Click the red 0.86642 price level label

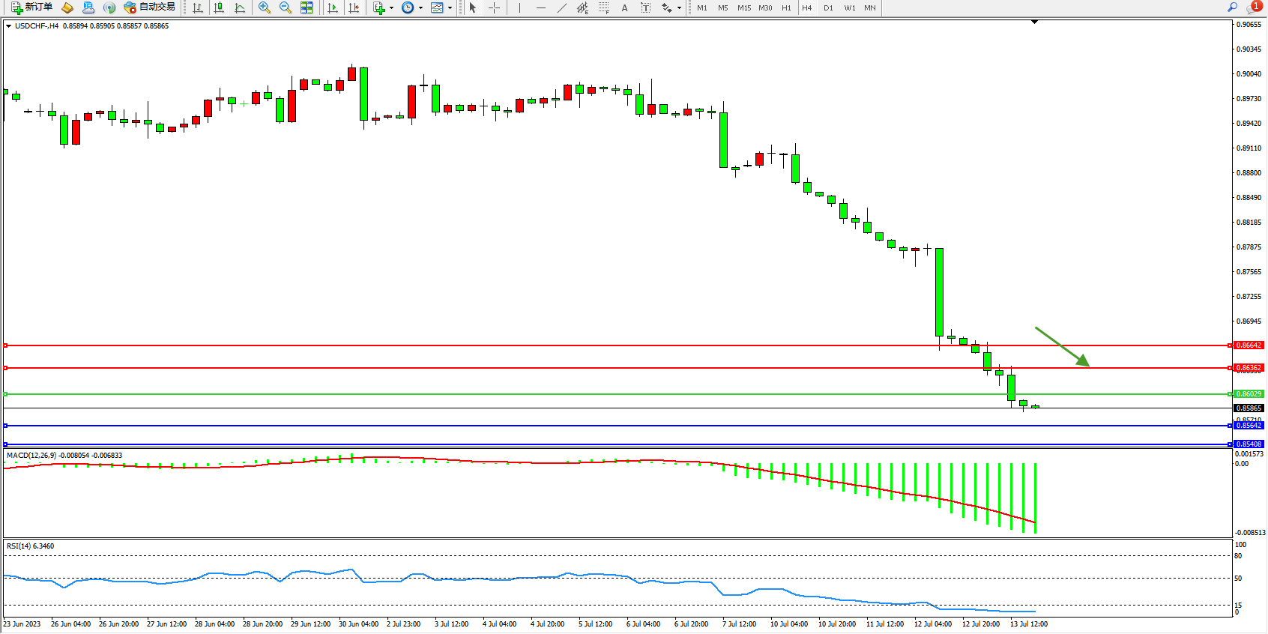point(1248,345)
